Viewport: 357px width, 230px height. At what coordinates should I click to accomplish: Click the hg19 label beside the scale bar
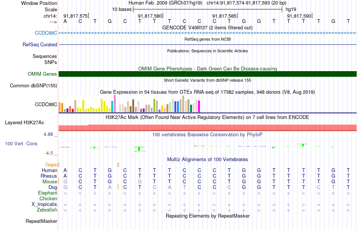pyautogui.click(x=291, y=9)
